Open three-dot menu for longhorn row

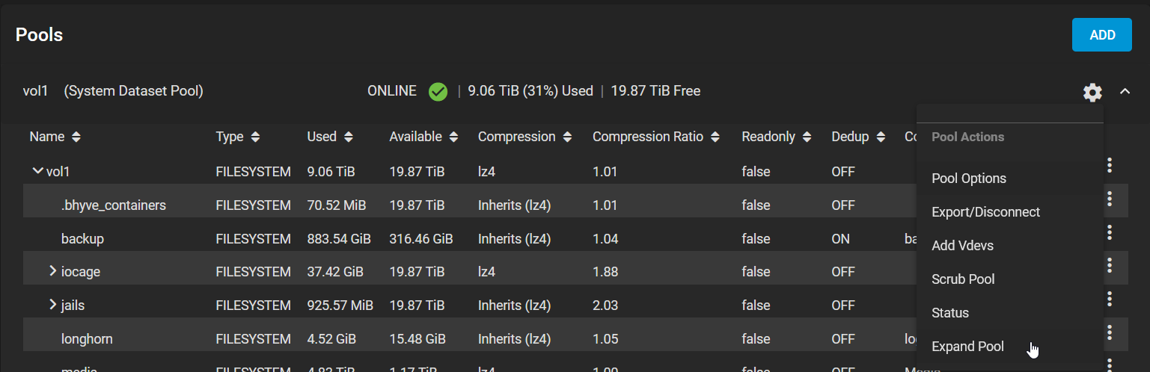tap(1110, 332)
